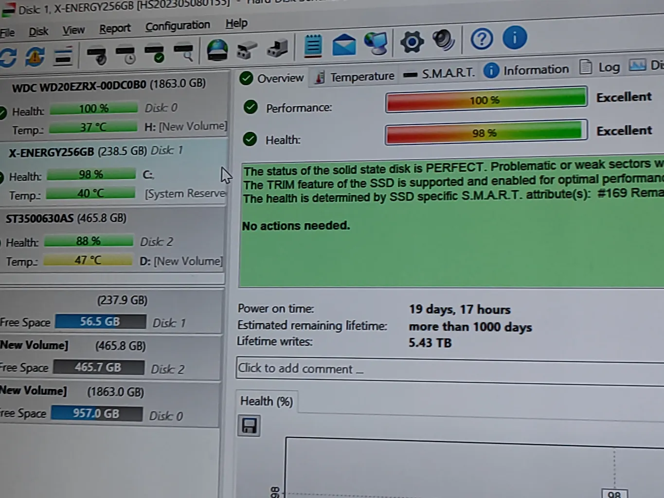Select the WDC WD20EZRX-00DC0B0 disk
664x498 pixels.
tap(108, 85)
